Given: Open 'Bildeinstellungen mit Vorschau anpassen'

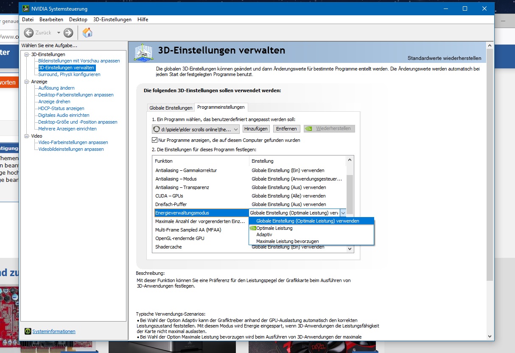Looking at the screenshot, I should [x=79, y=61].
